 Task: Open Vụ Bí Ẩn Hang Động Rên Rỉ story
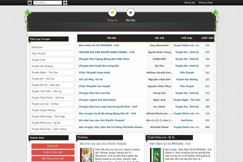click(x=108, y=114)
